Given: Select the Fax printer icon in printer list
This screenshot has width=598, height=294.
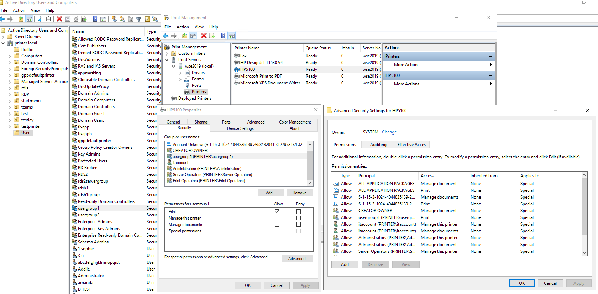Looking at the screenshot, I should (237, 56).
